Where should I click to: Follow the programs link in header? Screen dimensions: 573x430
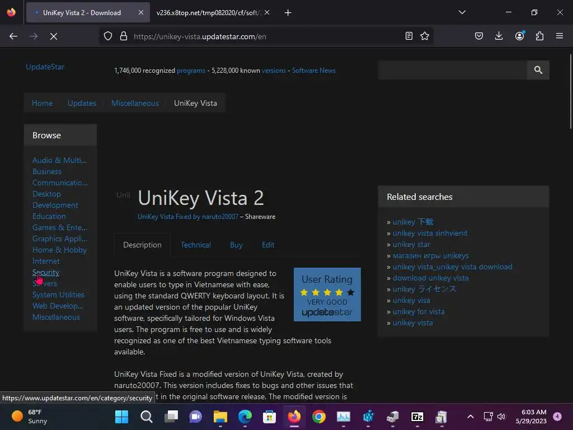(x=191, y=71)
